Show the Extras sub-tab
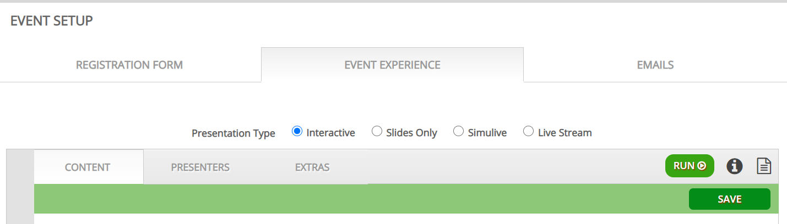The image size is (787, 224). point(312,167)
